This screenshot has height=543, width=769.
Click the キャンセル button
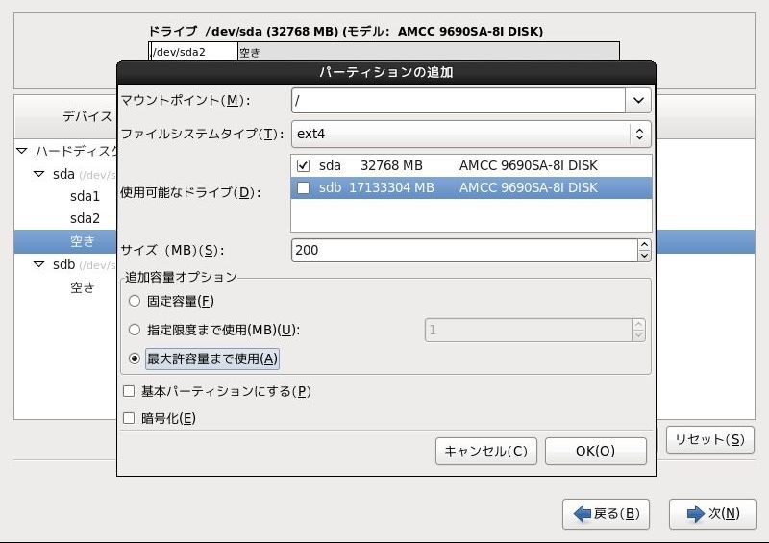click(486, 452)
